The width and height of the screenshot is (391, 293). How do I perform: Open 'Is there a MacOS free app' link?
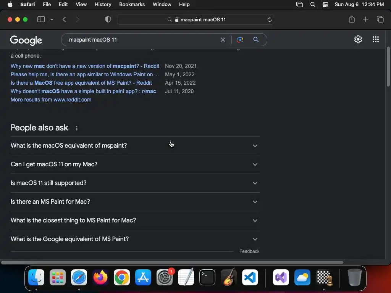coord(81,83)
